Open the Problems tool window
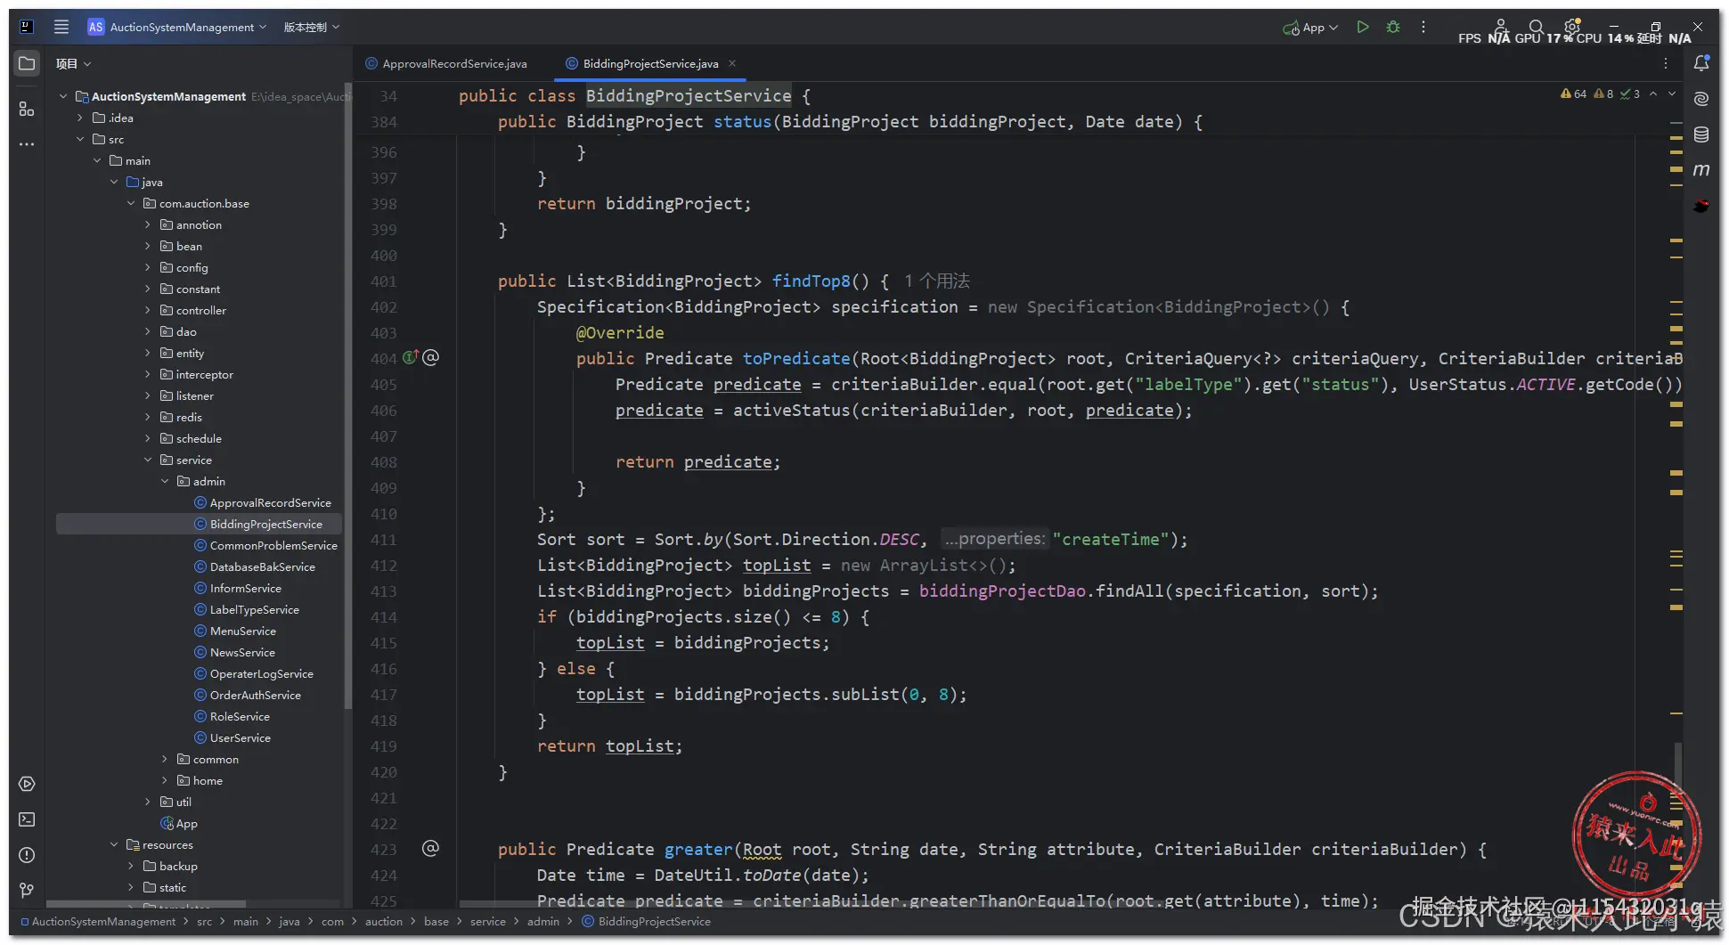Screen dimensions: 1729x945 coord(27,855)
